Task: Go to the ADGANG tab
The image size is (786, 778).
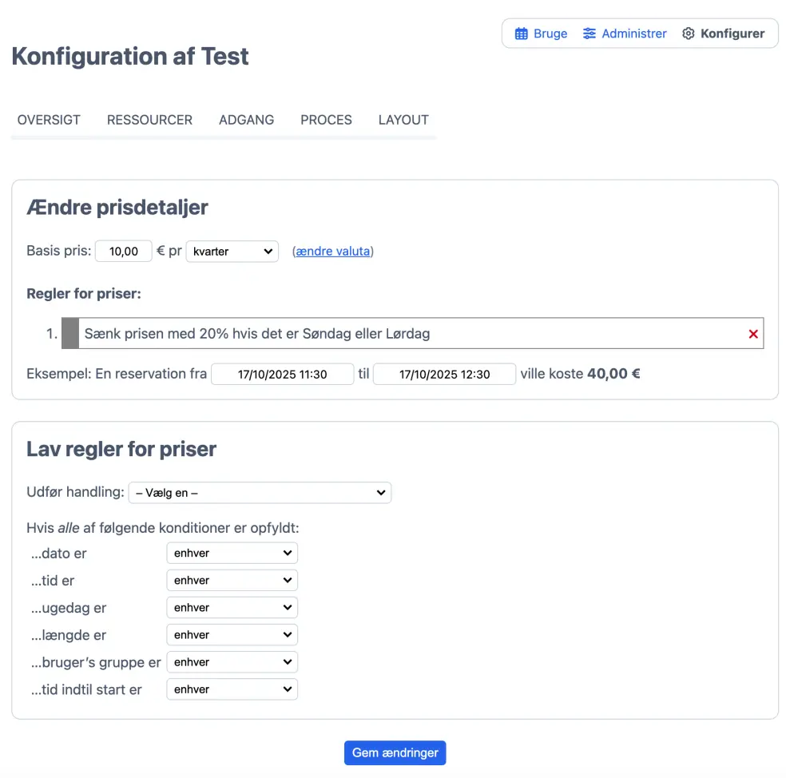Action: [246, 120]
